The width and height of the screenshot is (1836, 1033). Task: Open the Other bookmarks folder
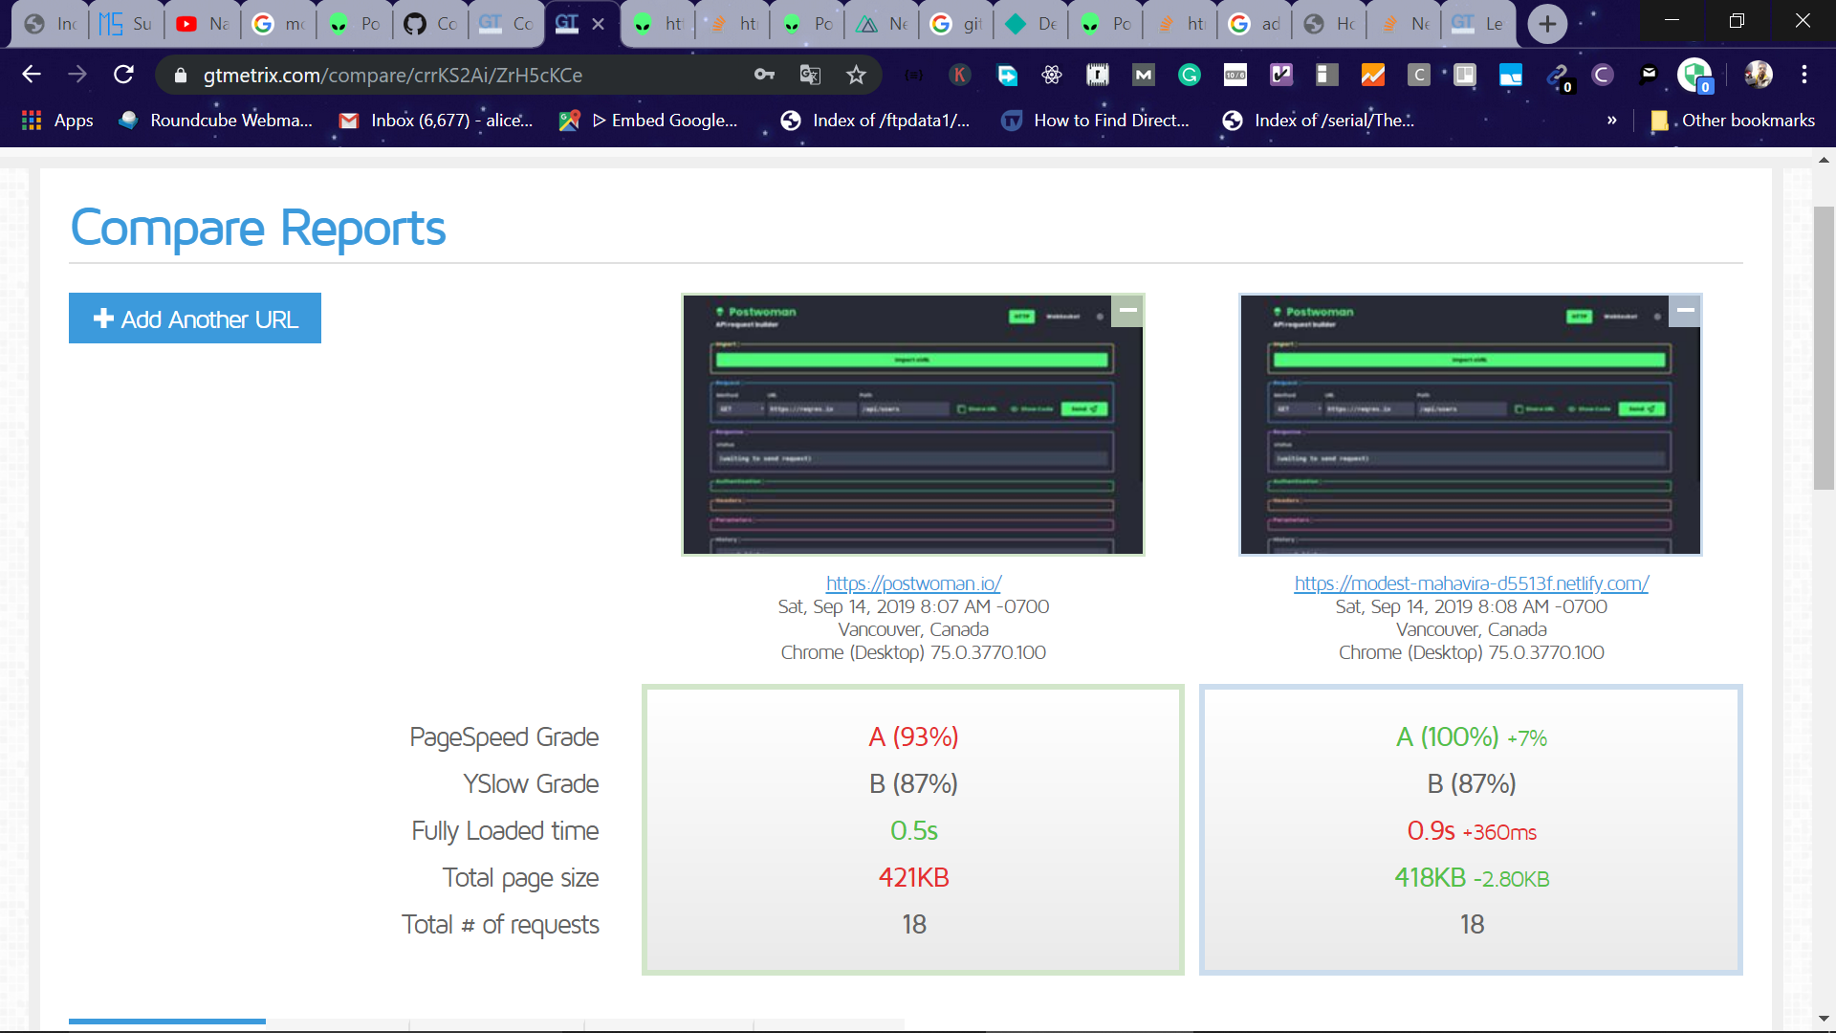1733,121
